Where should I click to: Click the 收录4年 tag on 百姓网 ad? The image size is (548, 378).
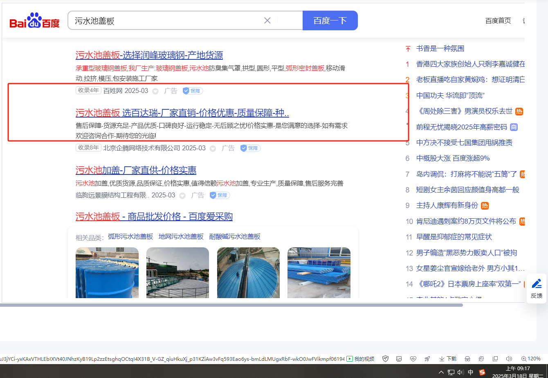coord(88,91)
